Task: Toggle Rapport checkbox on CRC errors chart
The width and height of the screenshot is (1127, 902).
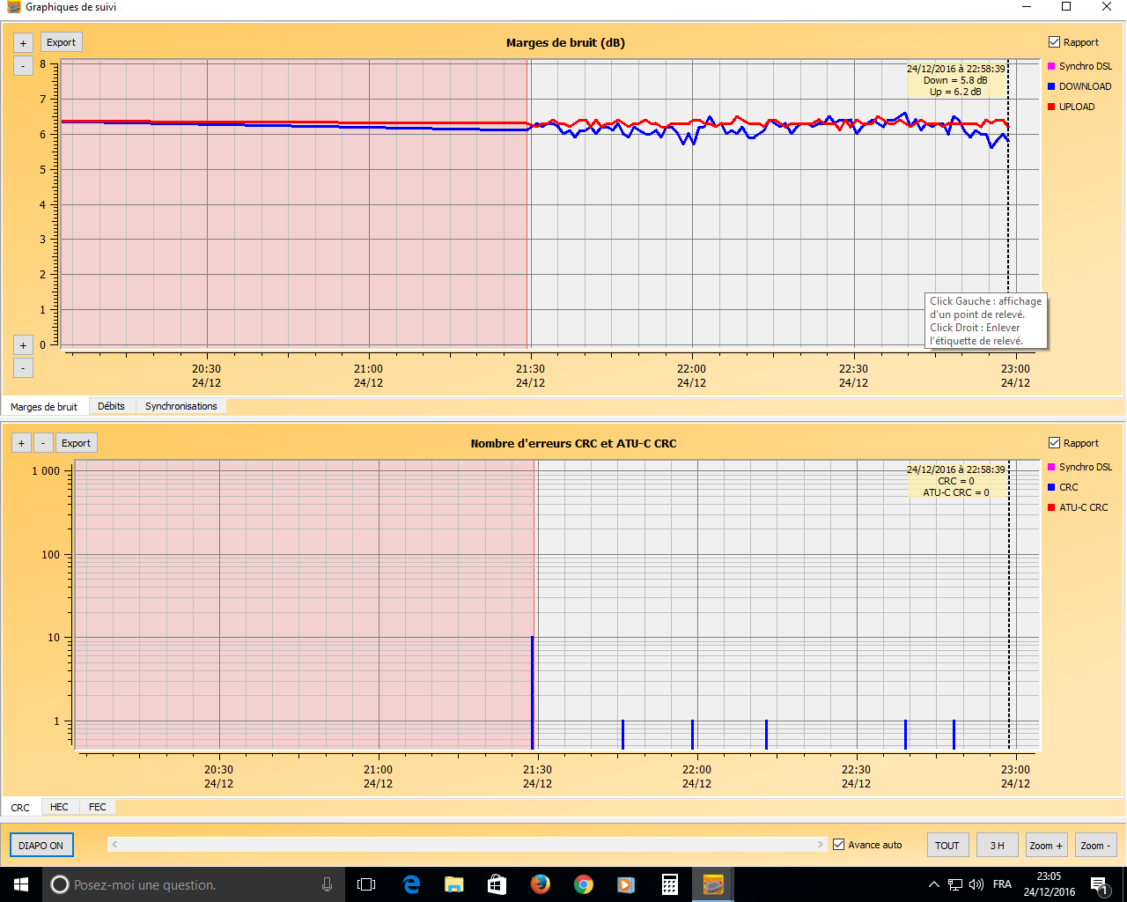Action: [x=1054, y=443]
